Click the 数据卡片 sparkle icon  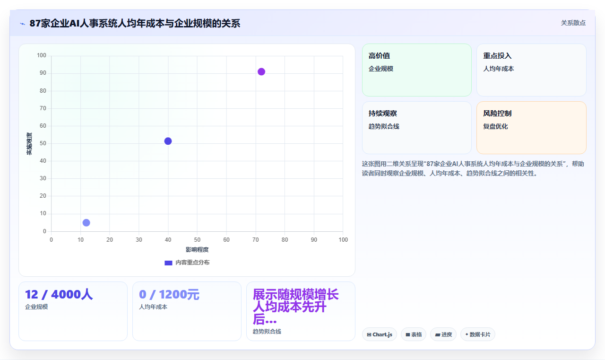467,334
